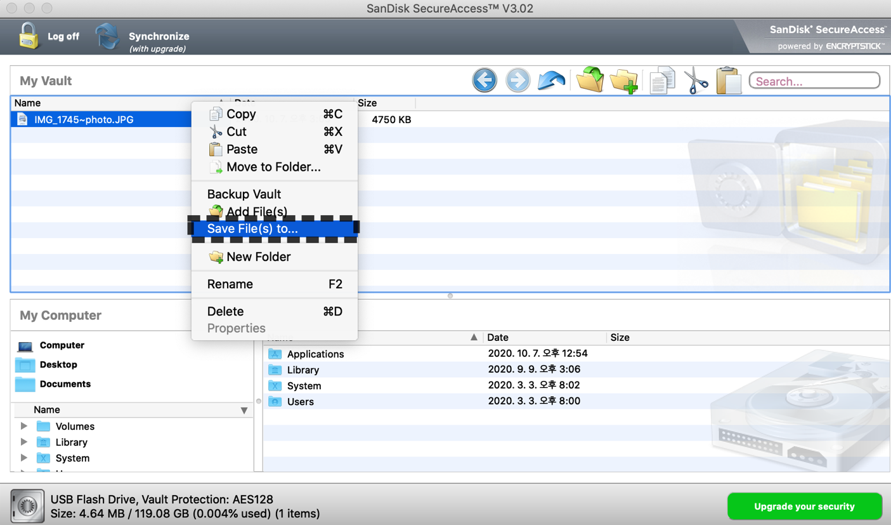
Task: Choose Paste from context menu
Action: (275, 149)
